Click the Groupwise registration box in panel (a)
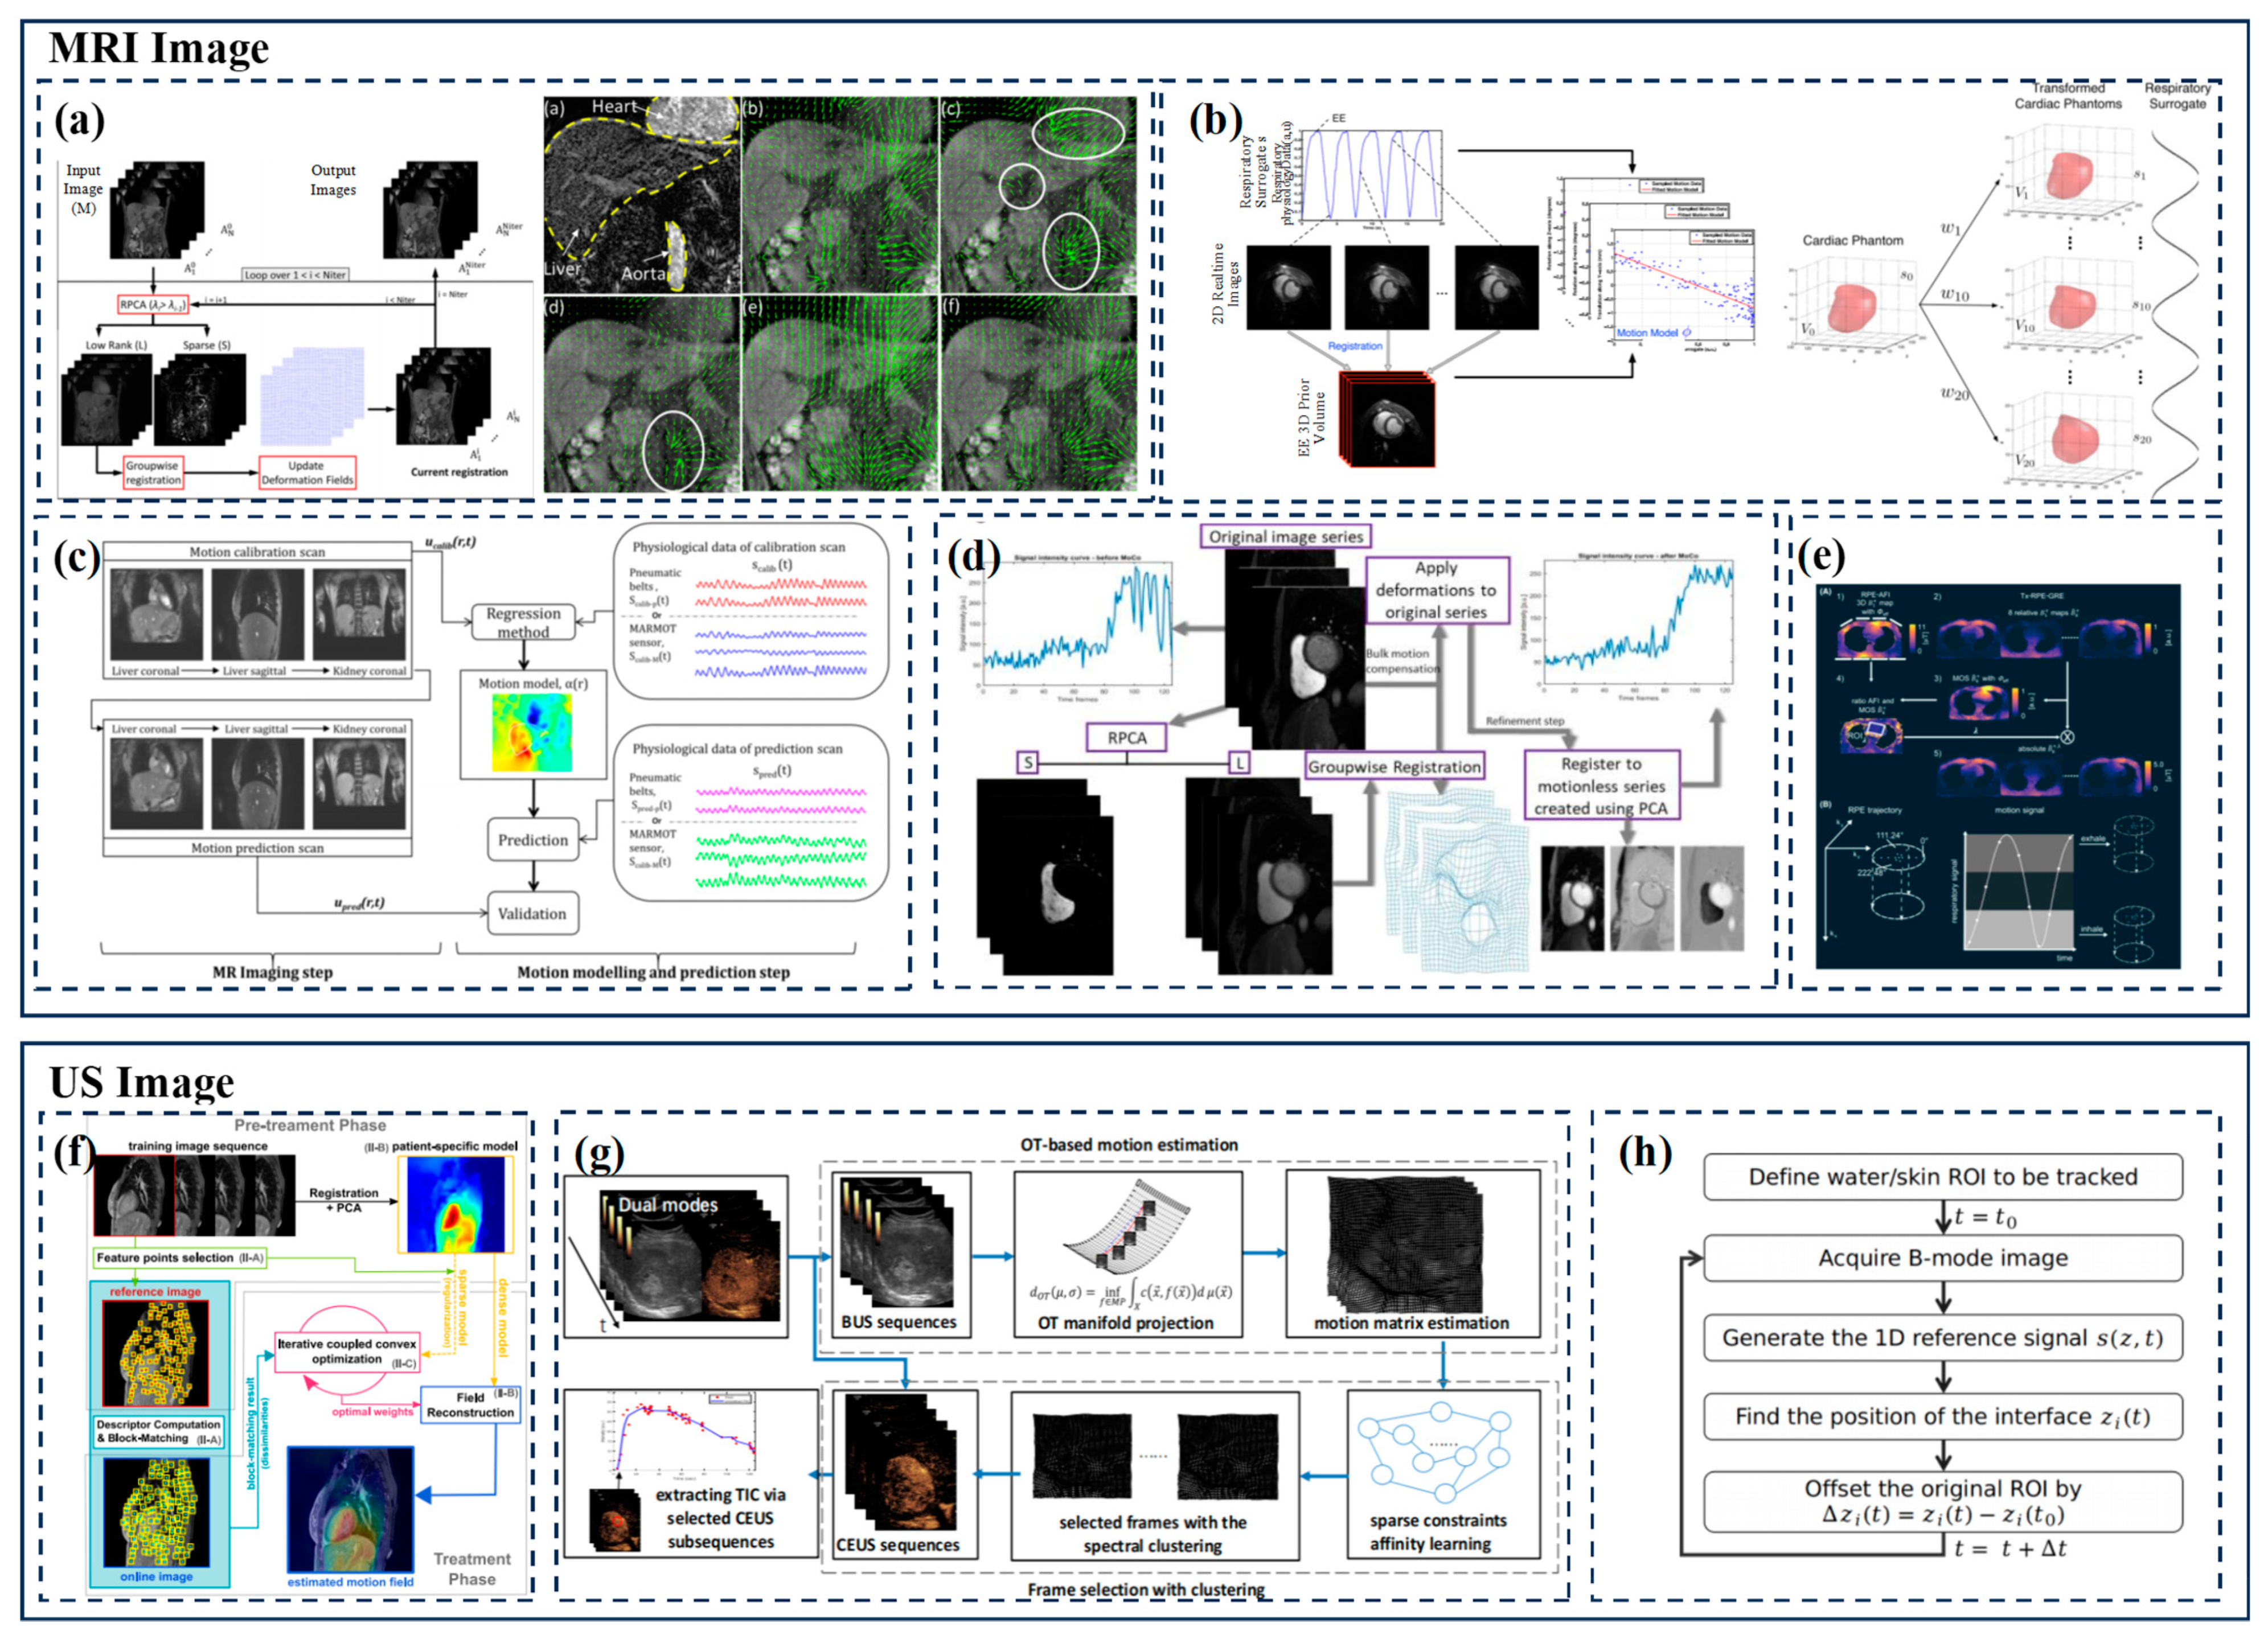This screenshot has width=2268, height=1639. [152, 472]
